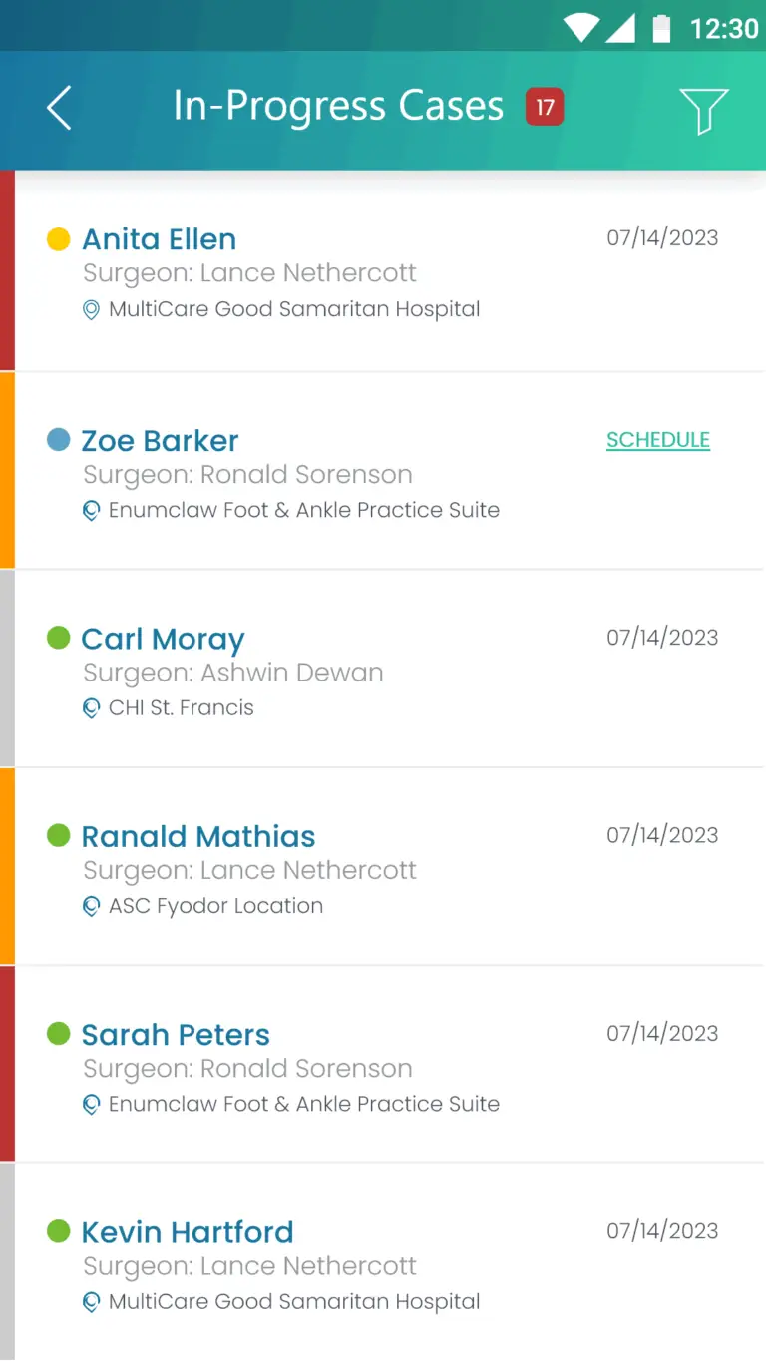Tap the red 17 cases badge
Image resolution: width=766 pixels, height=1362 pixels.
click(x=545, y=107)
